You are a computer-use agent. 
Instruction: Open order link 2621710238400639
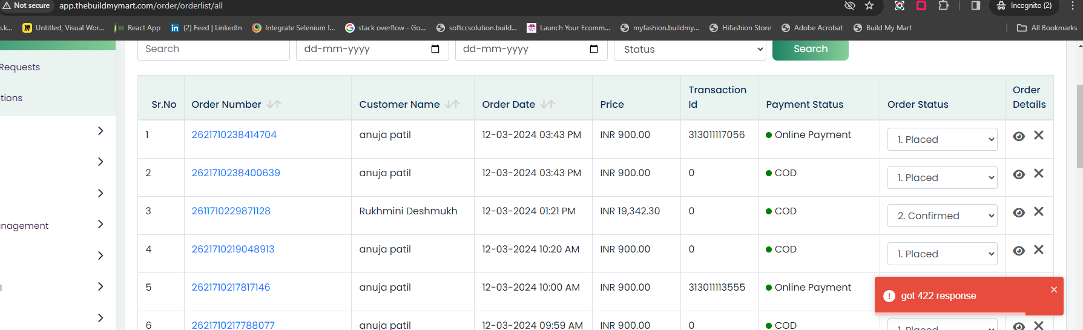tap(236, 173)
